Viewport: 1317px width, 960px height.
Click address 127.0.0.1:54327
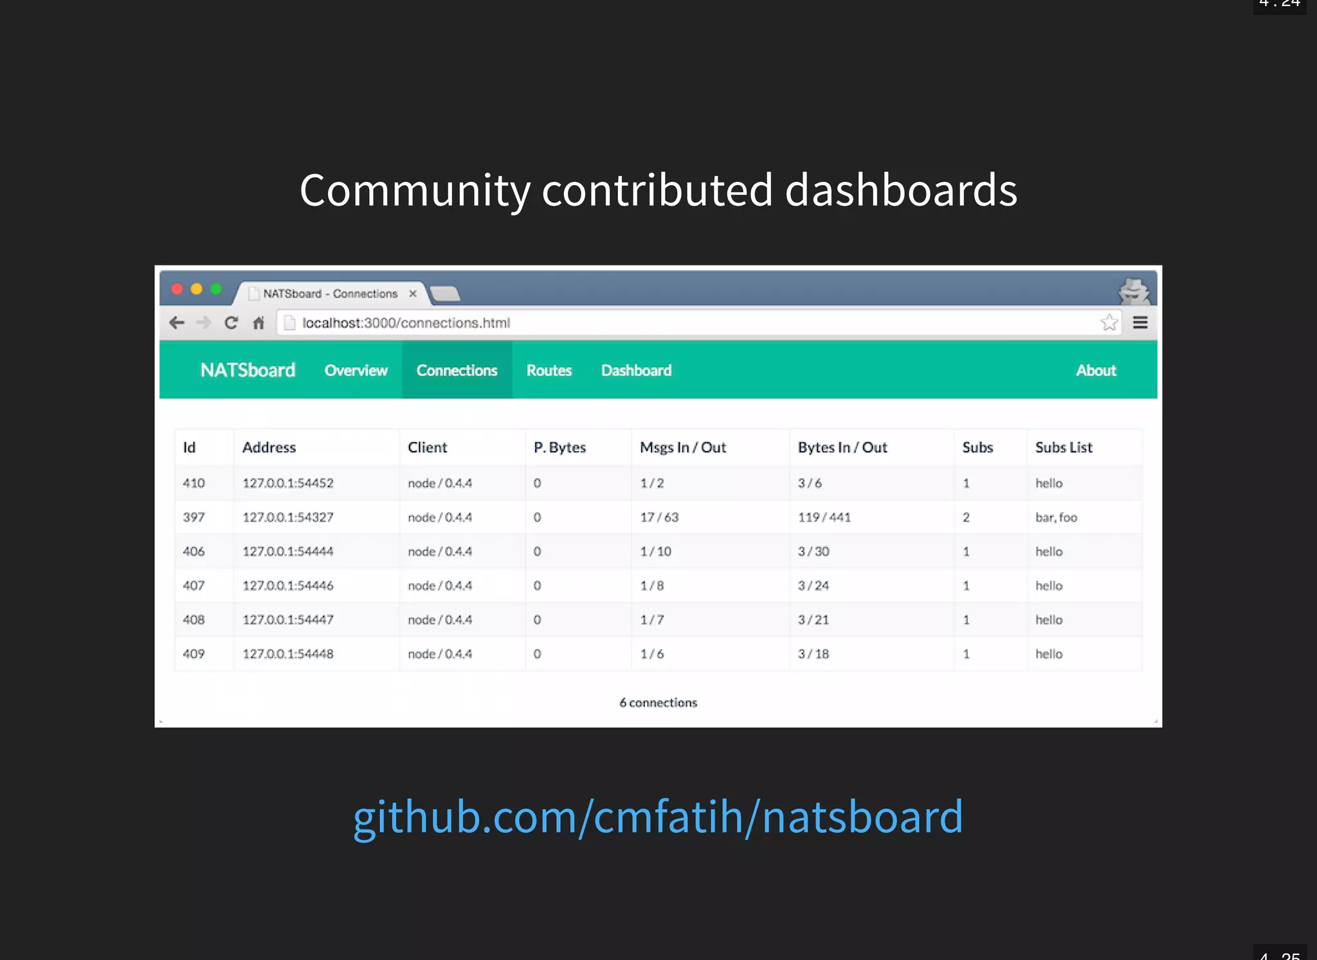pyautogui.click(x=287, y=517)
